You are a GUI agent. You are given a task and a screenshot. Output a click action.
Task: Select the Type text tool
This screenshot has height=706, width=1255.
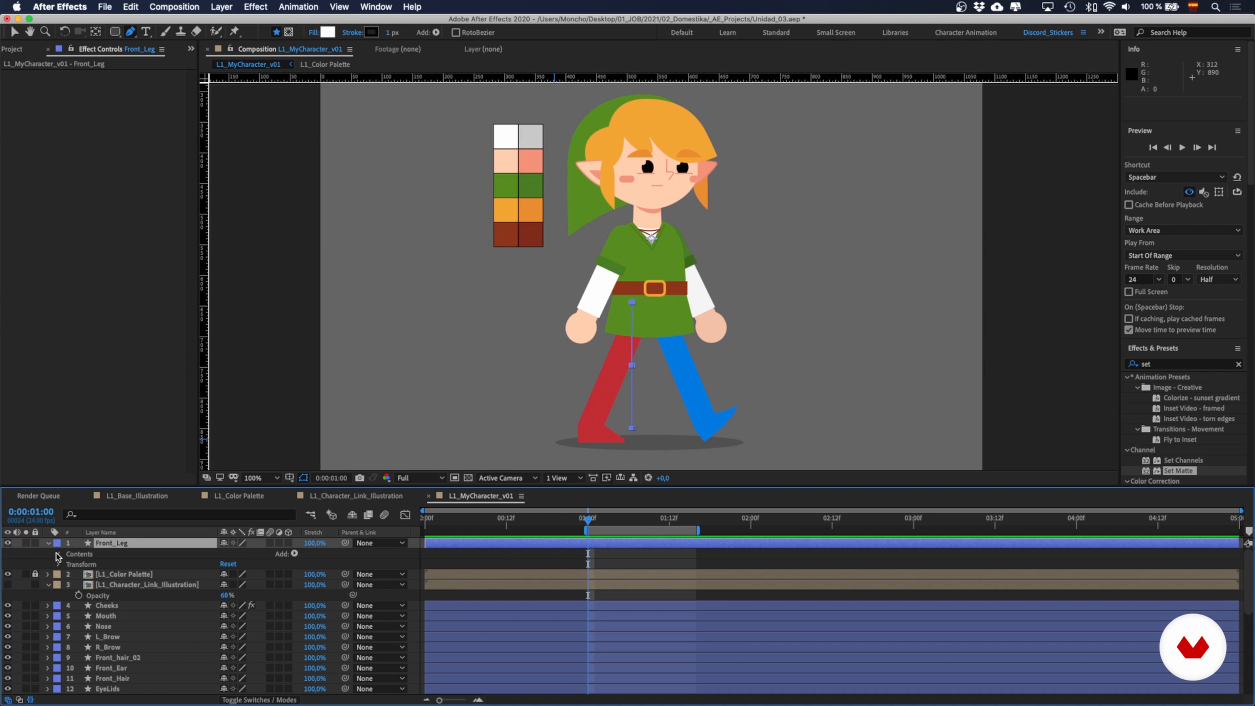click(x=146, y=32)
